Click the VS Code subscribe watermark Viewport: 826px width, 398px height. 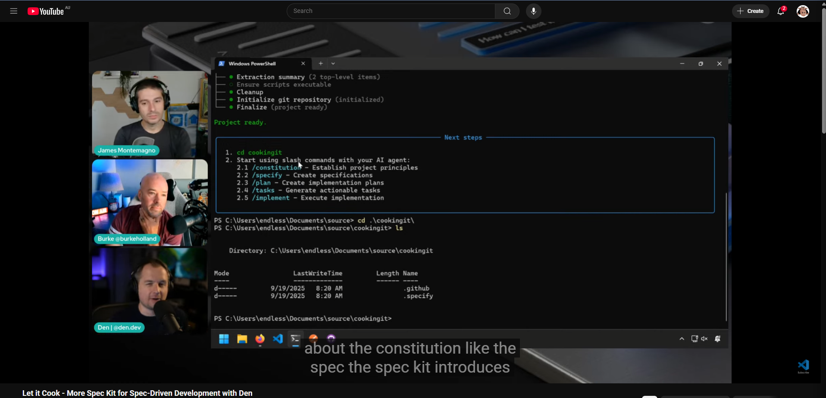(x=804, y=367)
